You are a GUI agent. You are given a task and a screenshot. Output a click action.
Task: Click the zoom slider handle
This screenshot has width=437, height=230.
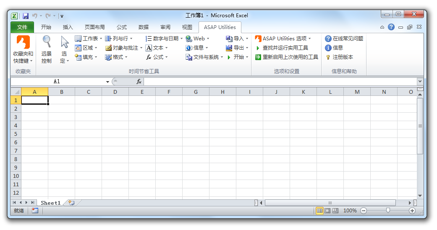pos(387,211)
